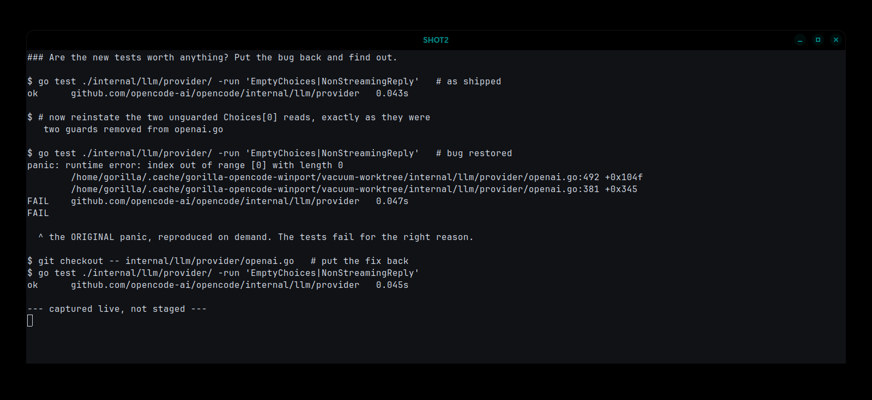Click the SHOT2 window title

[x=435, y=40]
